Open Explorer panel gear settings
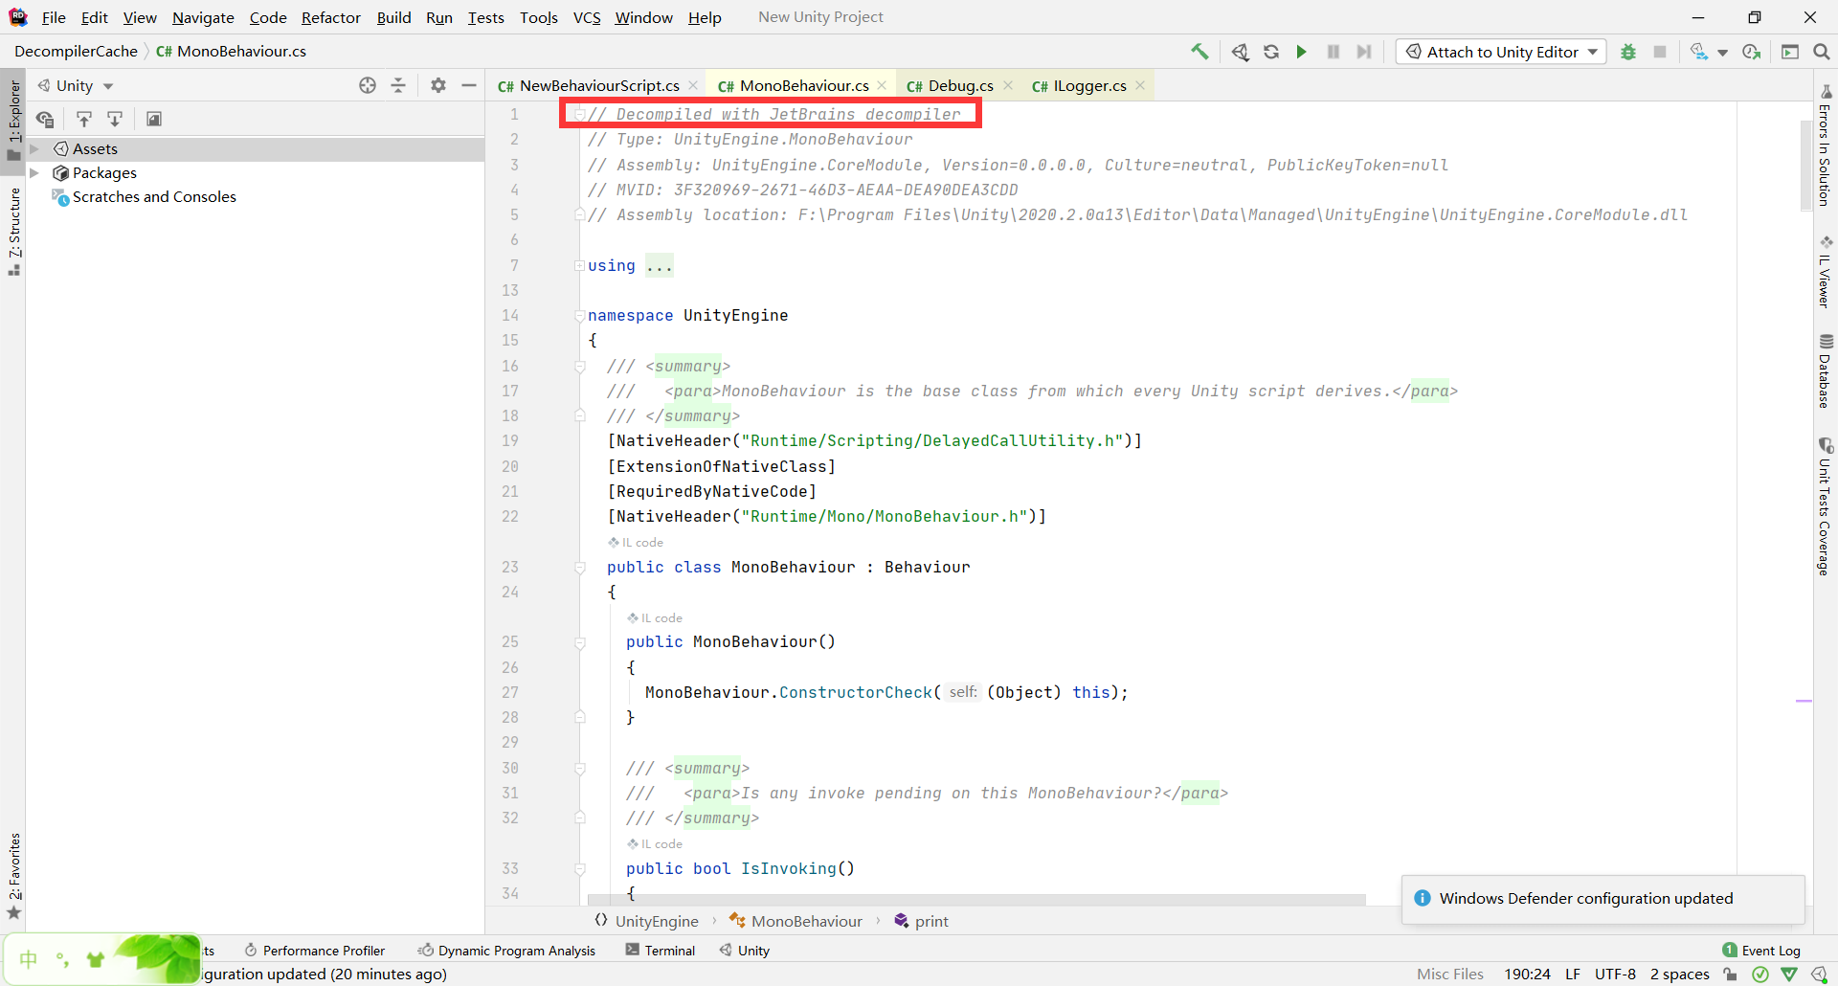 click(x=438, y=85)
